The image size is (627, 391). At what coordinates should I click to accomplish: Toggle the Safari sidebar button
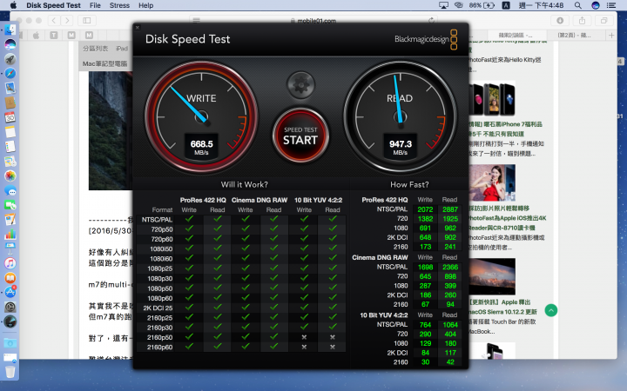point(87,20)
